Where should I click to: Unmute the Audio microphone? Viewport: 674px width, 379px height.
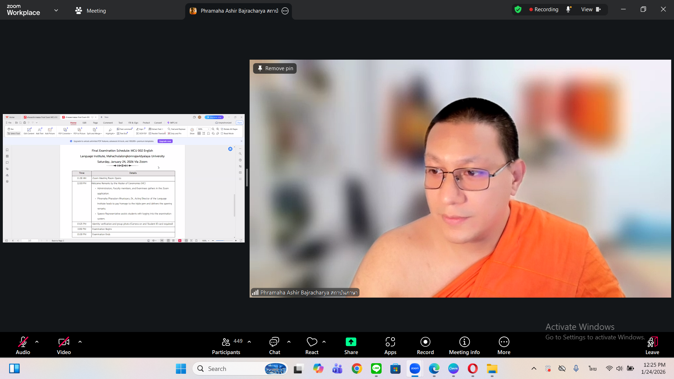coord(23,346)
